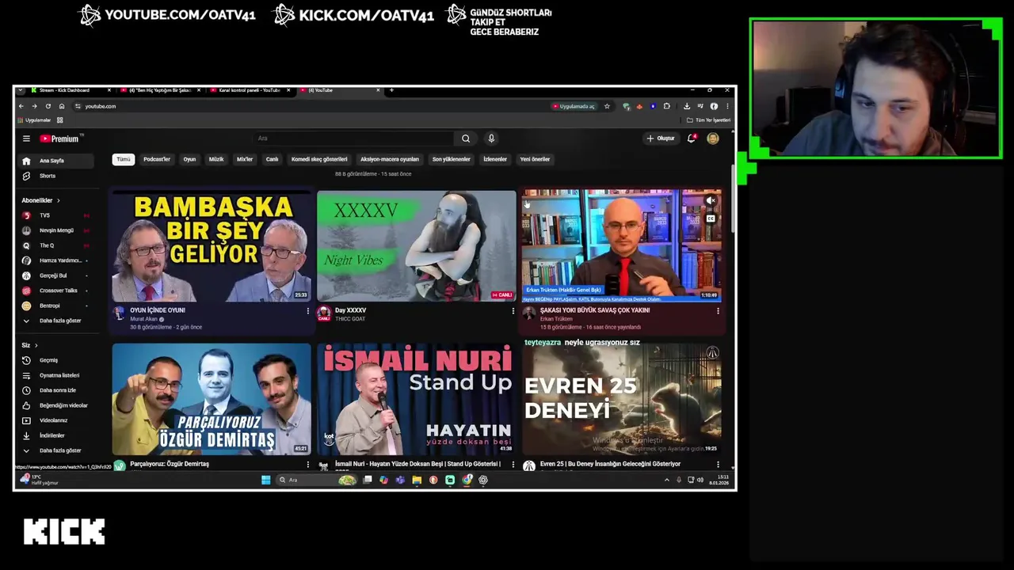Expand Daha fazla göster under subscriptions
Image resolution: width=1014 pixels, height=570 pixels.
tap(55, 321)
